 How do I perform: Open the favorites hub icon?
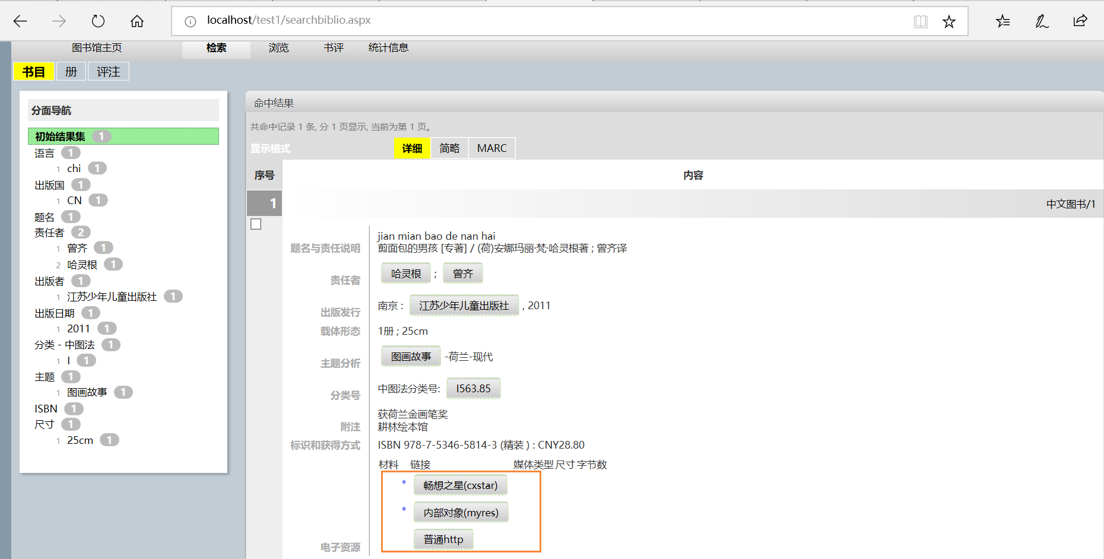point(1003,21)
